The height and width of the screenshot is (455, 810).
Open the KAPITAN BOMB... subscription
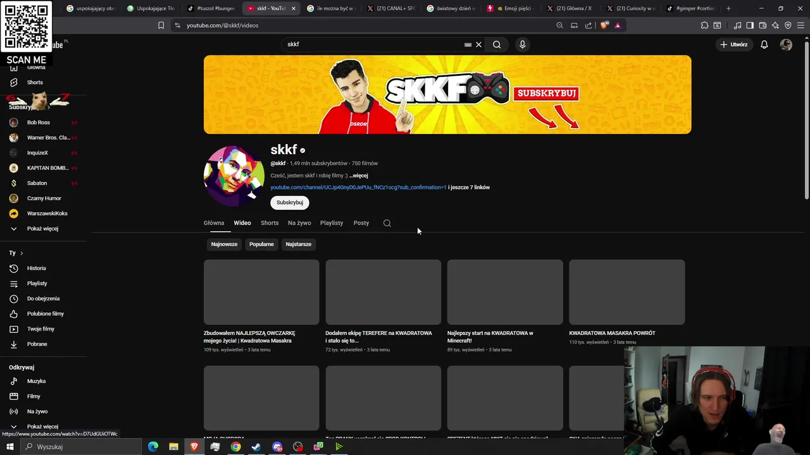tap(47, 168)
